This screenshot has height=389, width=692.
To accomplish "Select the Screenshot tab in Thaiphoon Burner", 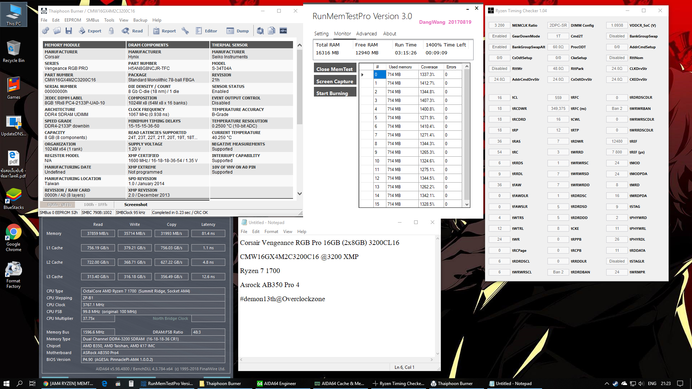I will tap(136, 205).
